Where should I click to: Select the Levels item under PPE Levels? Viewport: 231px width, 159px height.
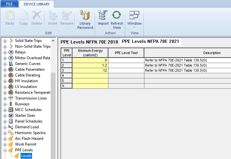point(26,156)
